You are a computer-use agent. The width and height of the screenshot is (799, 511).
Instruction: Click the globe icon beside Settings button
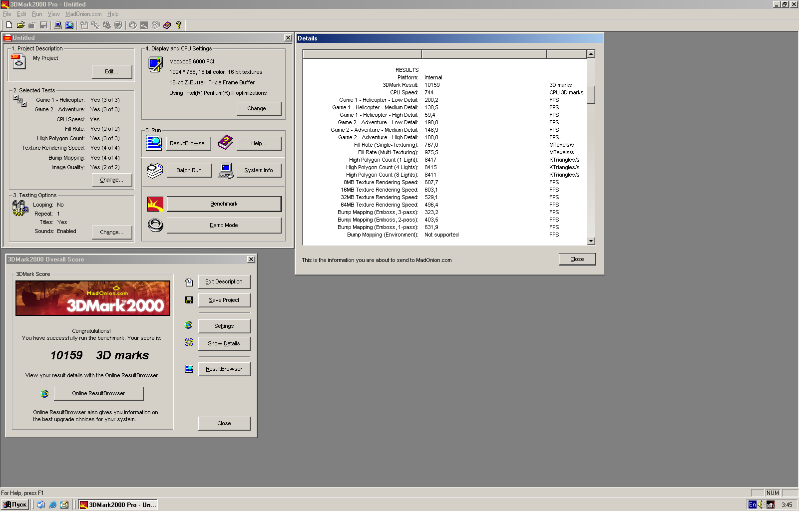pos(188,325)
